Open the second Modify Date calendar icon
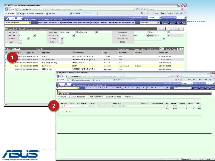This screenshot has height=161, width=215. click(169, 32)
